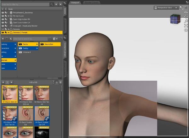Click the Genesis 2 Female figure icon

pyautogui.click(x=11, y=32)
